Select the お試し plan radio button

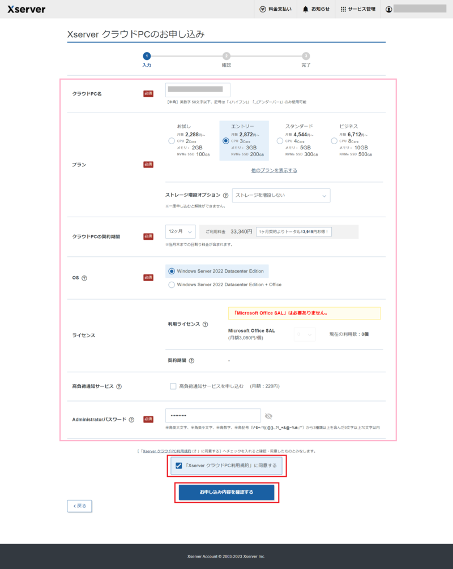pos(172,141)
